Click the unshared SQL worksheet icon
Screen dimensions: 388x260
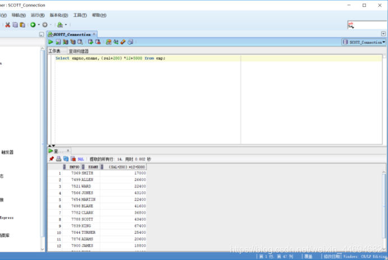click(108, 42)
